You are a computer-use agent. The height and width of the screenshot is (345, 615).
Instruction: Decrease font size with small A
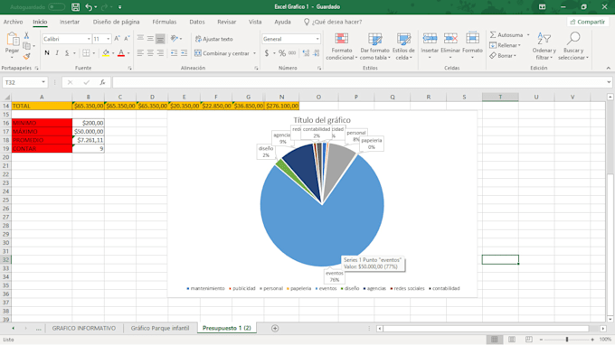127,39
